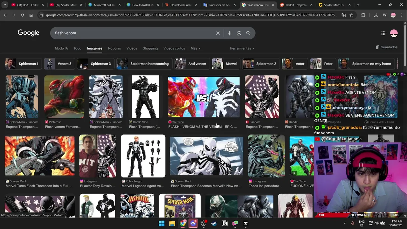The image size is (407, 229).
Task: Open the Google apps grid
Action: [383, 33]
